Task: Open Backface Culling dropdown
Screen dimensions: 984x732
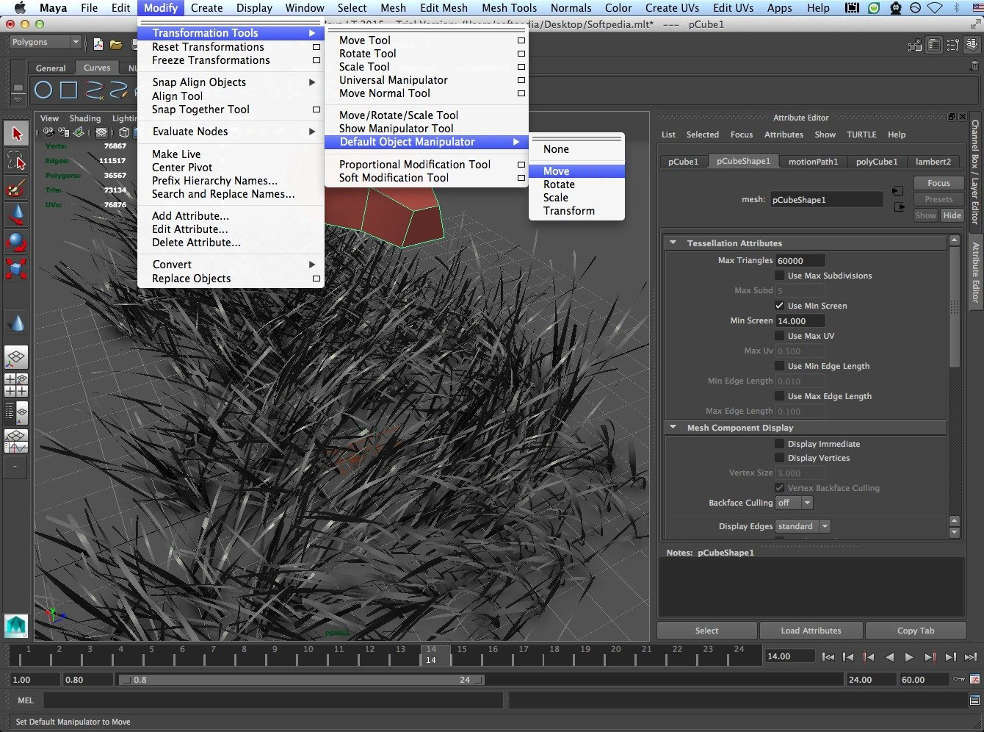Action: pyautogui.click(x=795, y=503)
